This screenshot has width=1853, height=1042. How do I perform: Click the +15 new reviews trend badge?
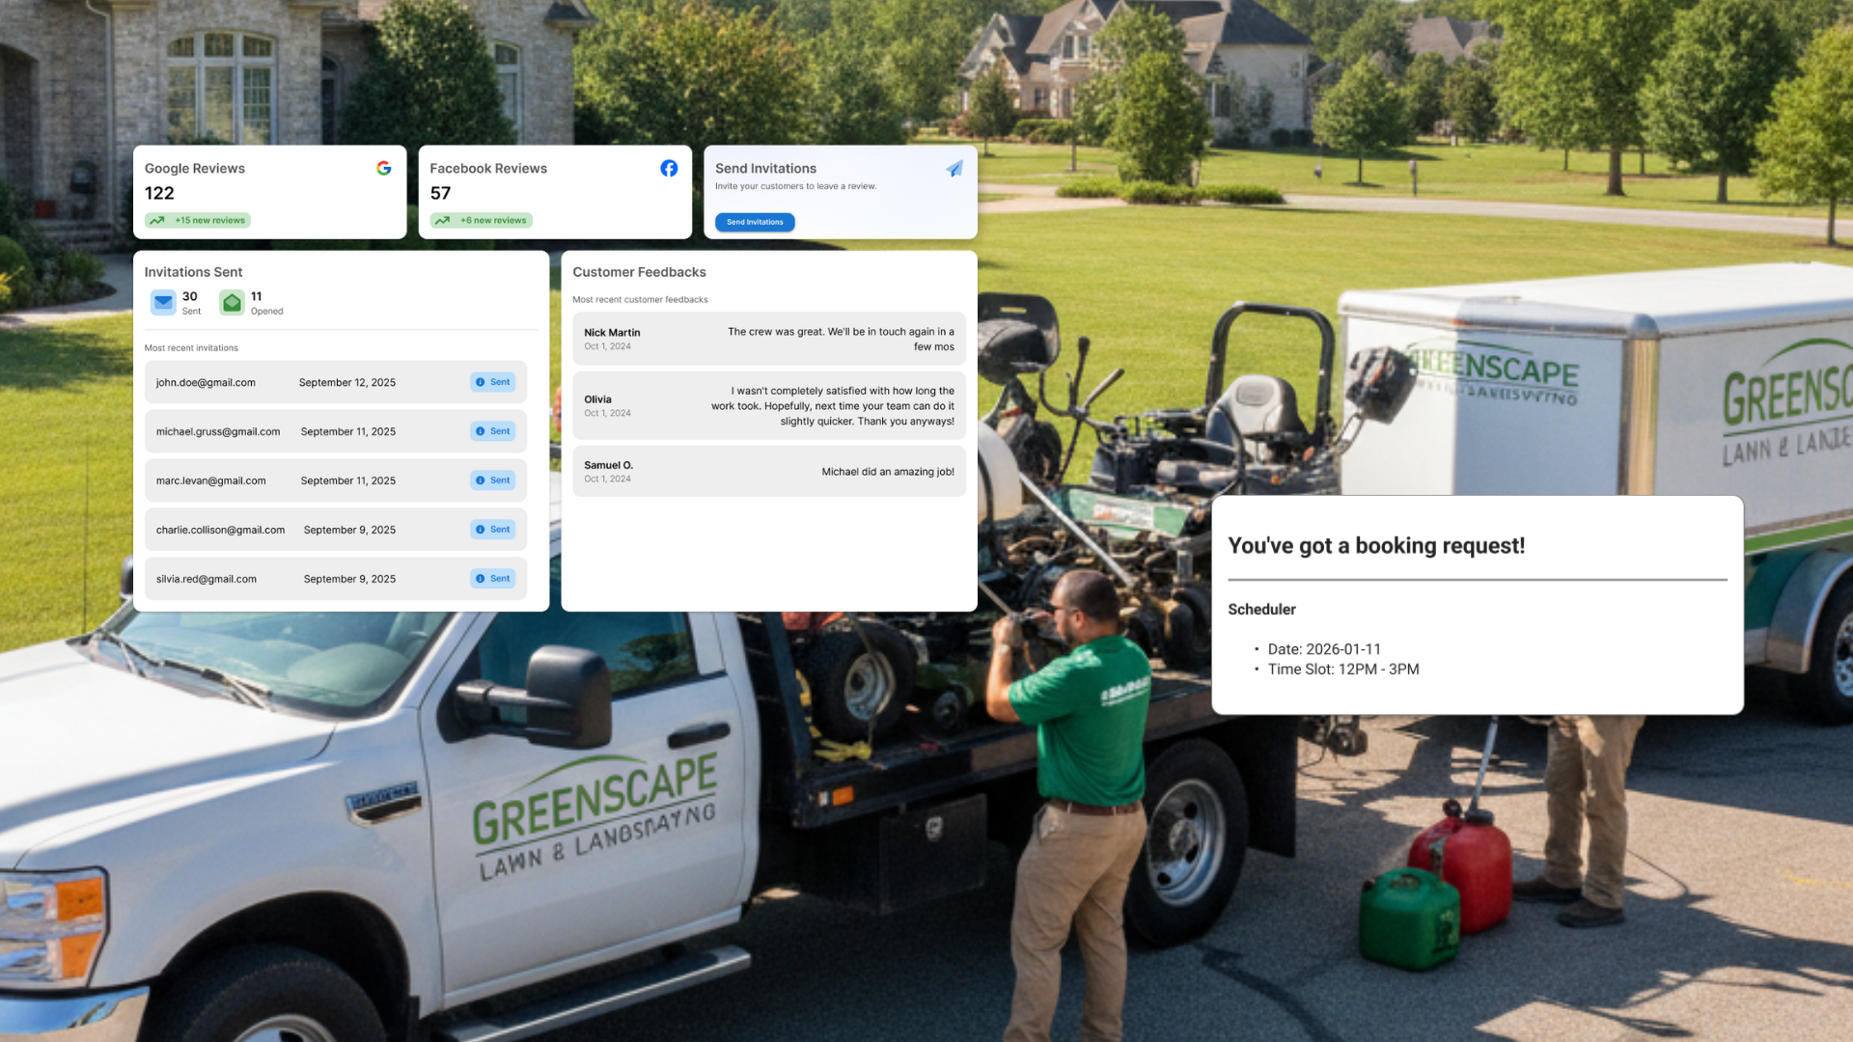click(x=198, y=220)
